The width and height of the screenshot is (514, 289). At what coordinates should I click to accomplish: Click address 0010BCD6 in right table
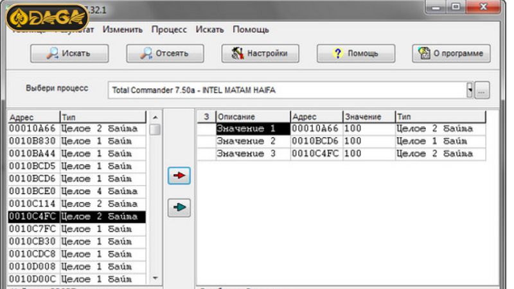[x=317, y=141]
